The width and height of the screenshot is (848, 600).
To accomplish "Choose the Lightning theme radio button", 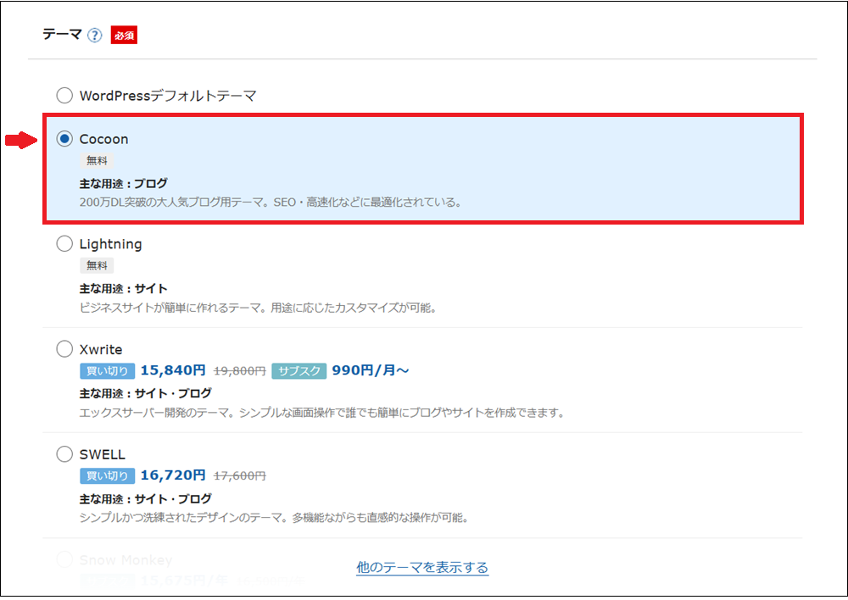I will (x=64, y=244).
